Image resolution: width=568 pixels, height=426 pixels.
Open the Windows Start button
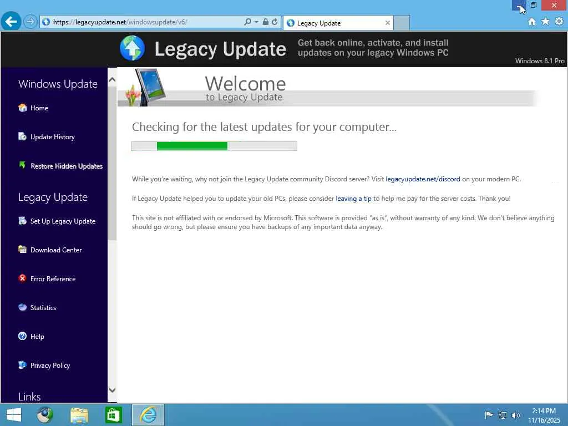[14, 415]
